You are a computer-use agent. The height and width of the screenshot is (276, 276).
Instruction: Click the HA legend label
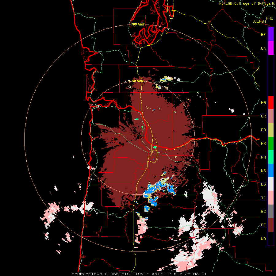[x=263, y=103]
